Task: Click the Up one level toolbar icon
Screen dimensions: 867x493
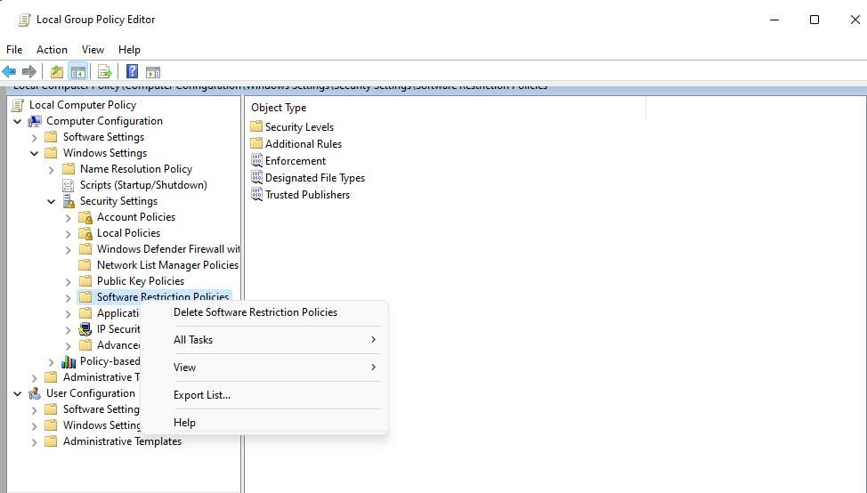Action: (56, 72)
